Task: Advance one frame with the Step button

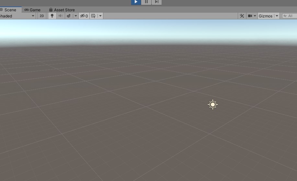Action: pyautogui.click(x=156, y=2)
